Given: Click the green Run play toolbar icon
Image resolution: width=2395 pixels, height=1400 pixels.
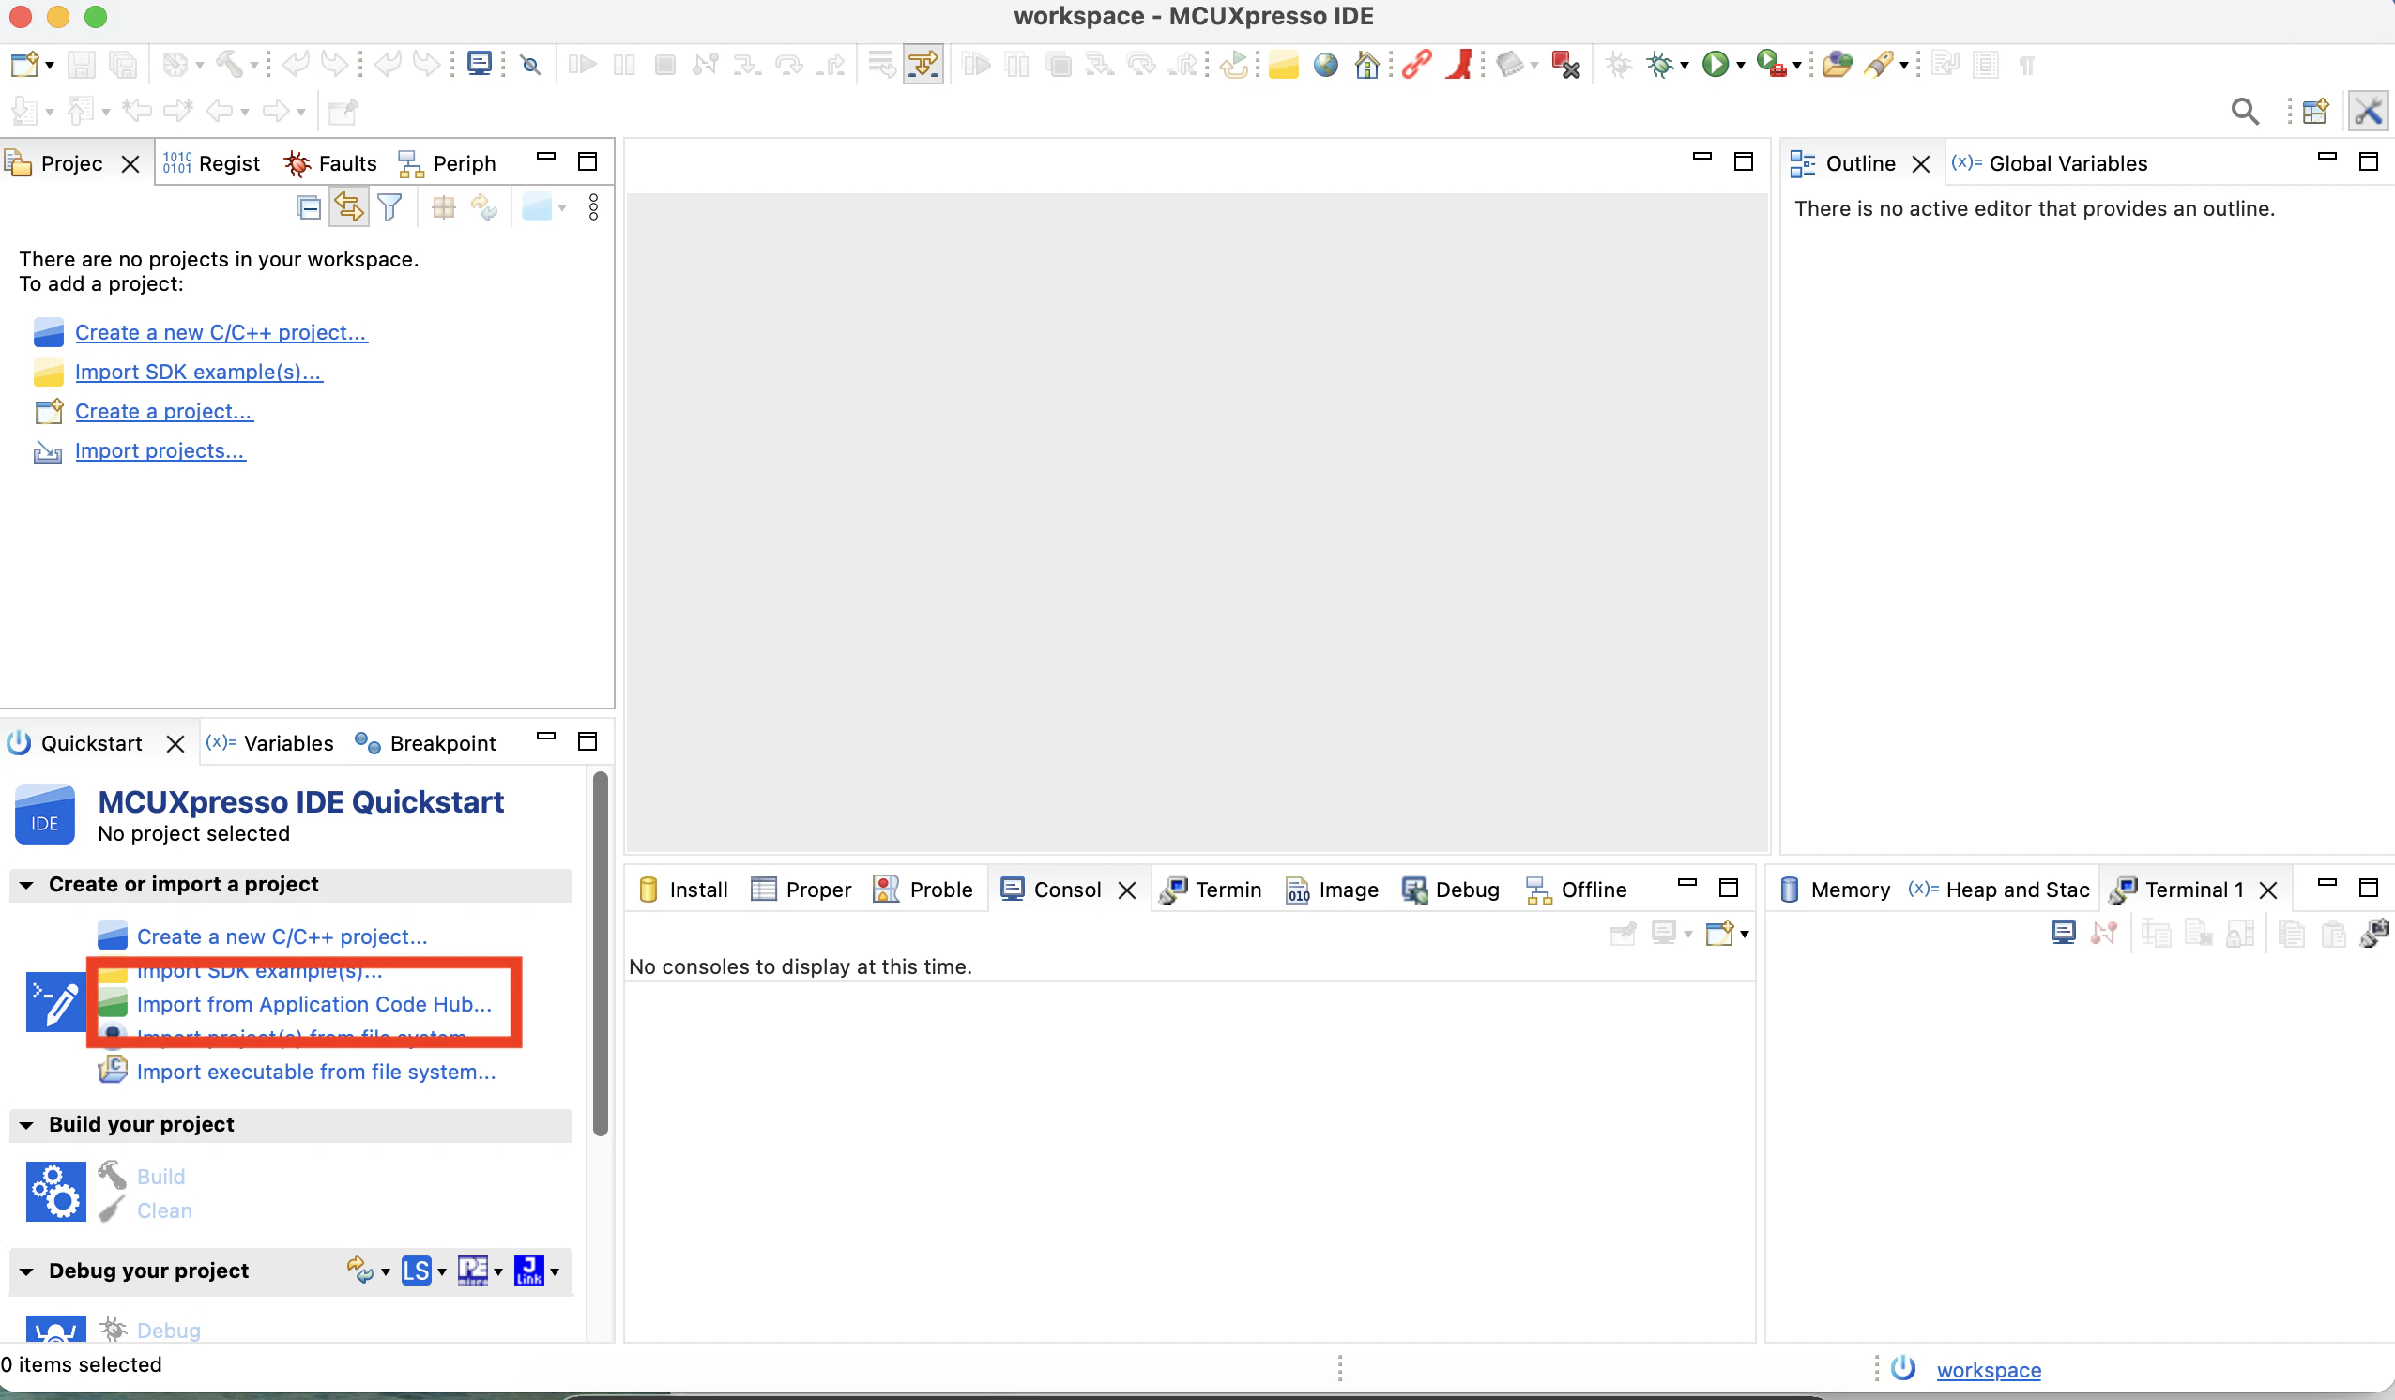Looking at the screenshot, I should click(1716, 65).
